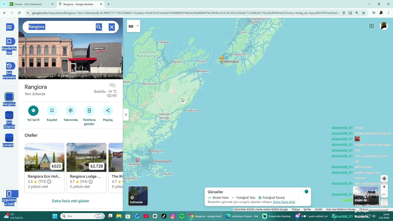Click the keyboard input tool icon

point(131,26)
